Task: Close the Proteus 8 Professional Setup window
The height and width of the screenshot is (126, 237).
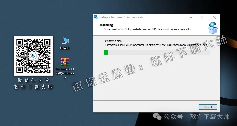Action: 214,17
